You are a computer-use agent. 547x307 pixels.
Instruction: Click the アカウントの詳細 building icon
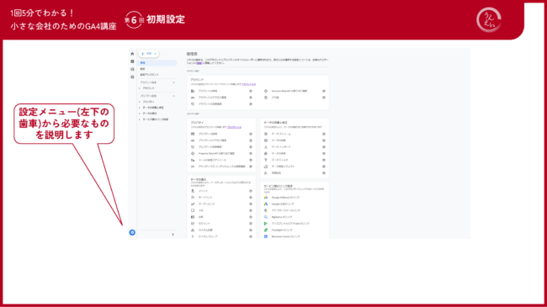[193, 91]
